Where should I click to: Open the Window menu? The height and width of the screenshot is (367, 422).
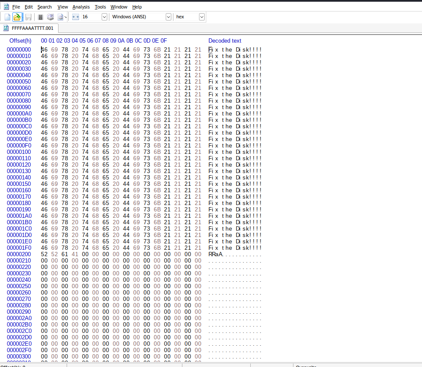click(119, 7)
